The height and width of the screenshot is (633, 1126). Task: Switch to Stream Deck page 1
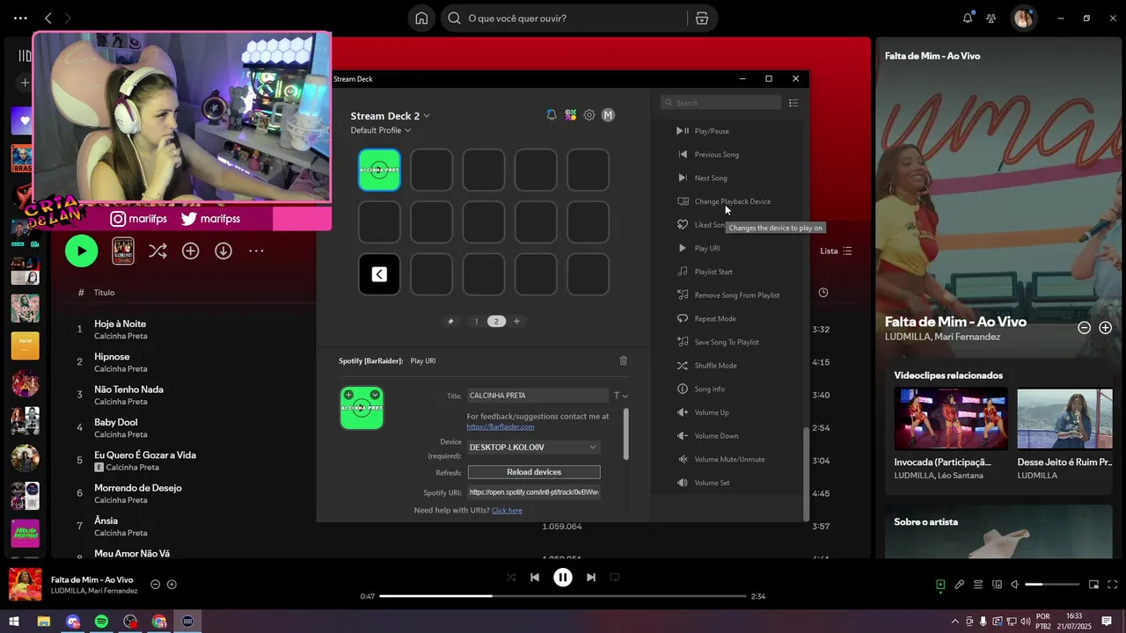coord(477,322)
